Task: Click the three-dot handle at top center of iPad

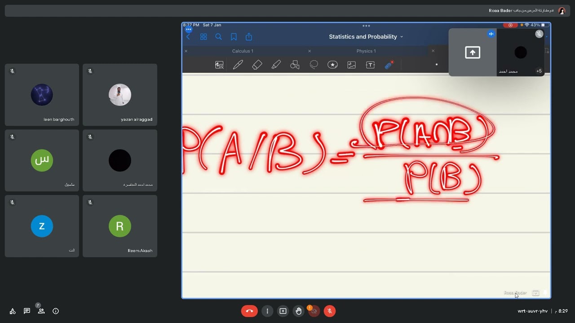Action: (x=366, y=26)
